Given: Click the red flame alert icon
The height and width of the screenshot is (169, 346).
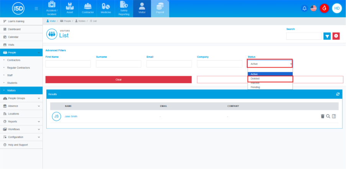Looking at the screenshot, I should point(324,8).
